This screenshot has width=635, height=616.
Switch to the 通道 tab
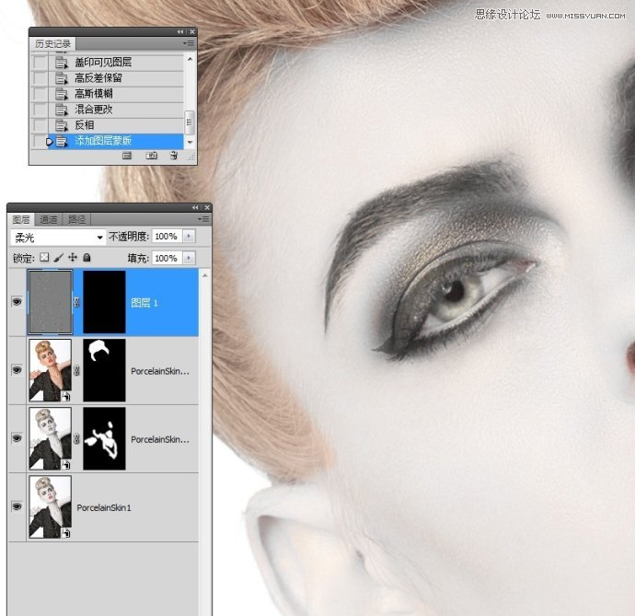[x=49, y=220]
